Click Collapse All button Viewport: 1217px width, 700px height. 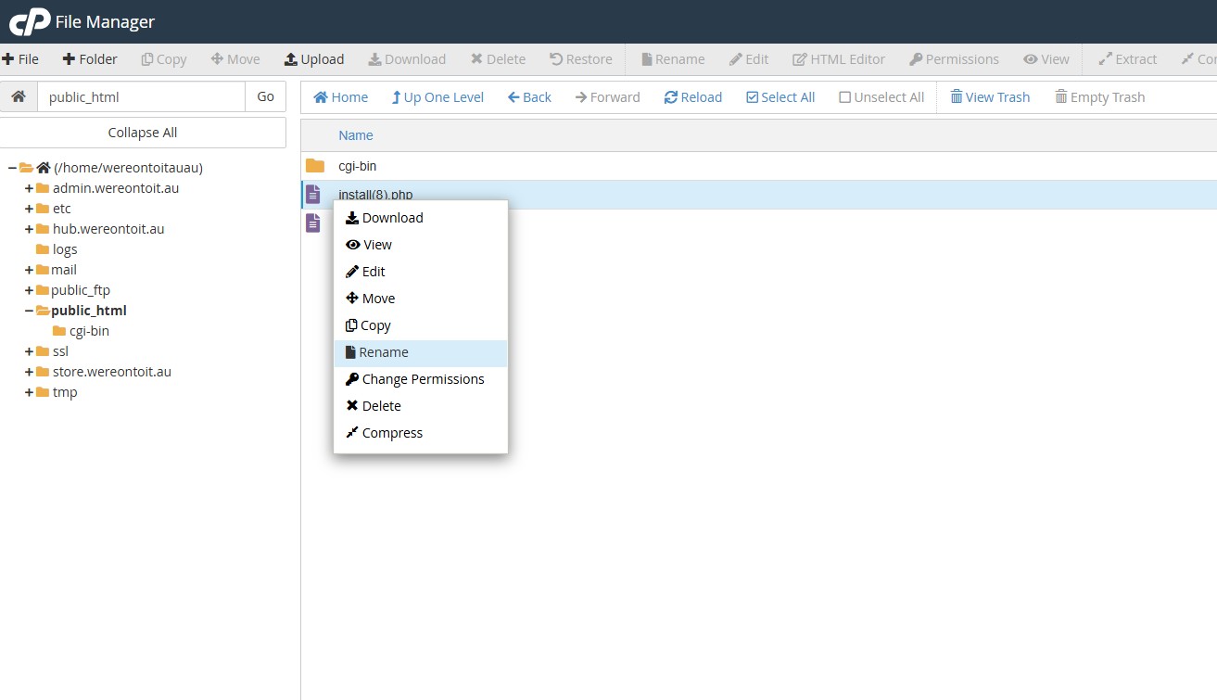[x=143, y=133]
